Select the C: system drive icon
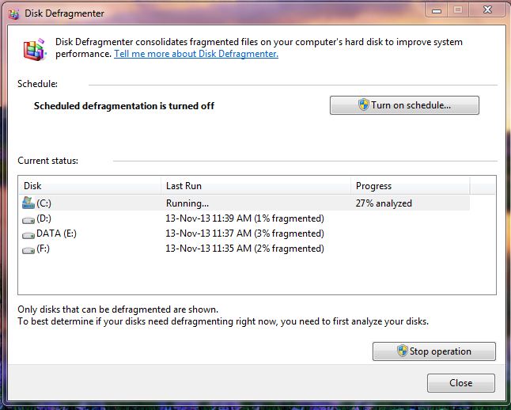The width and height of the screenshot is (511, 410). [x=28, y=203]
